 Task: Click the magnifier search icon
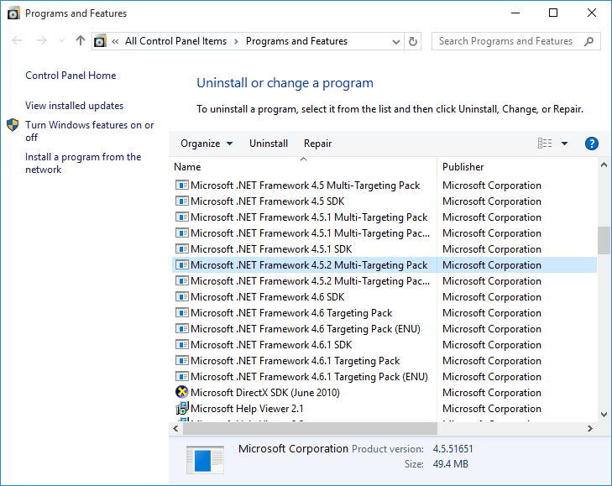point(588,41)
